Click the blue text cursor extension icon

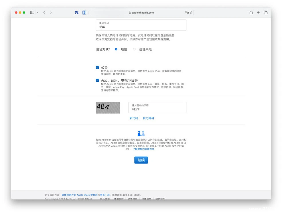coord(84,13)
